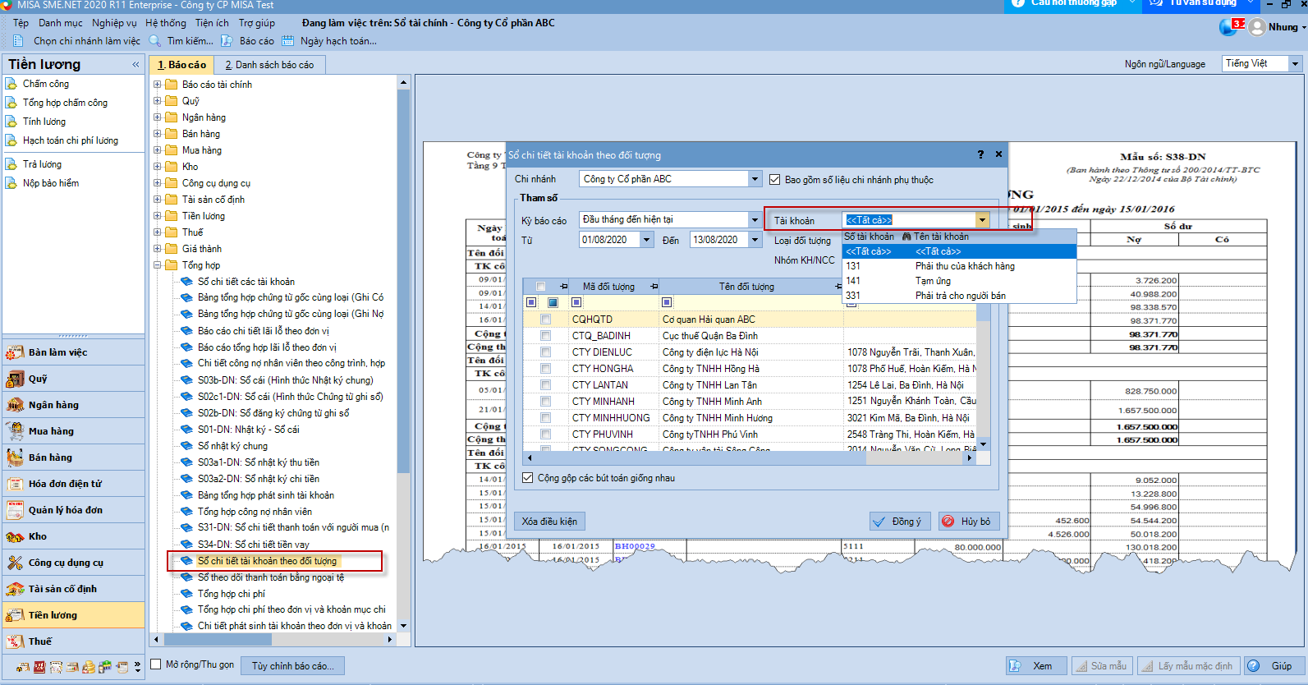
Task: Toggle select-all checkbox in grid header
Action: click(540, 287)
